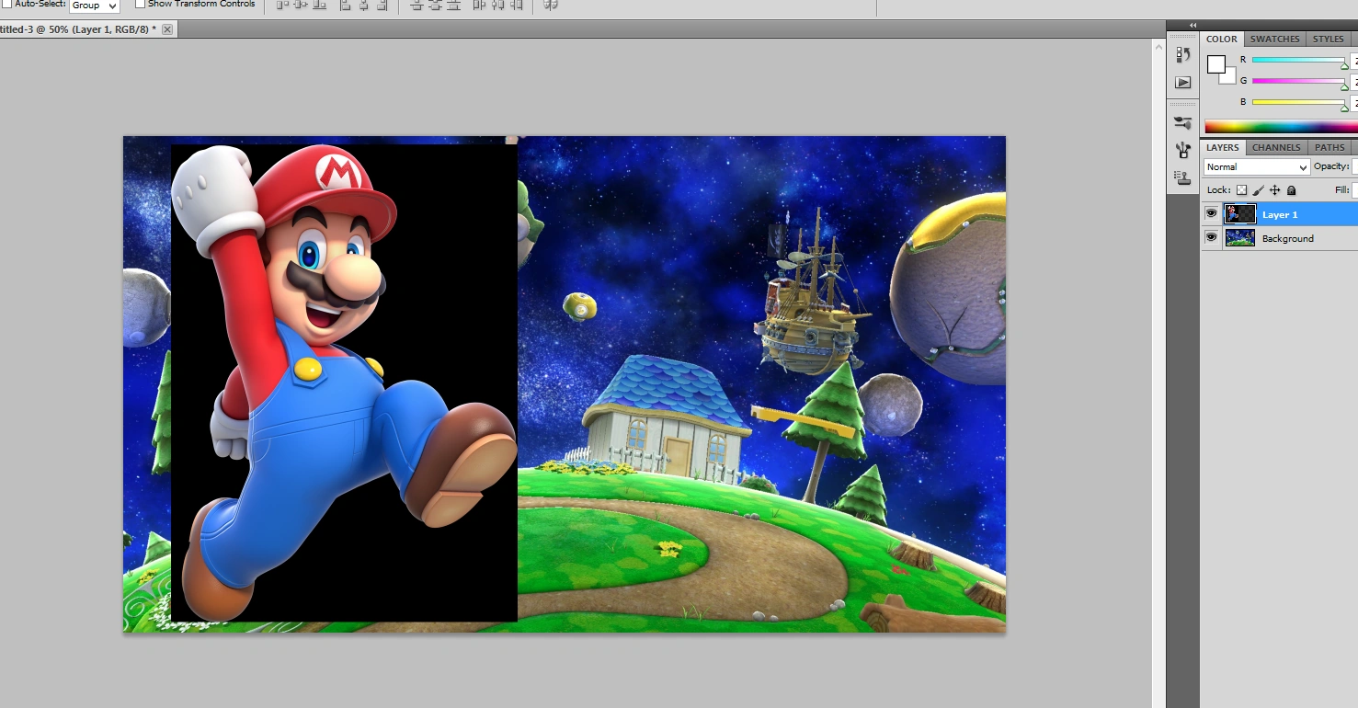Switch to the Paths tab
The image size is (1358, 708).
(x=1329, y=148)
